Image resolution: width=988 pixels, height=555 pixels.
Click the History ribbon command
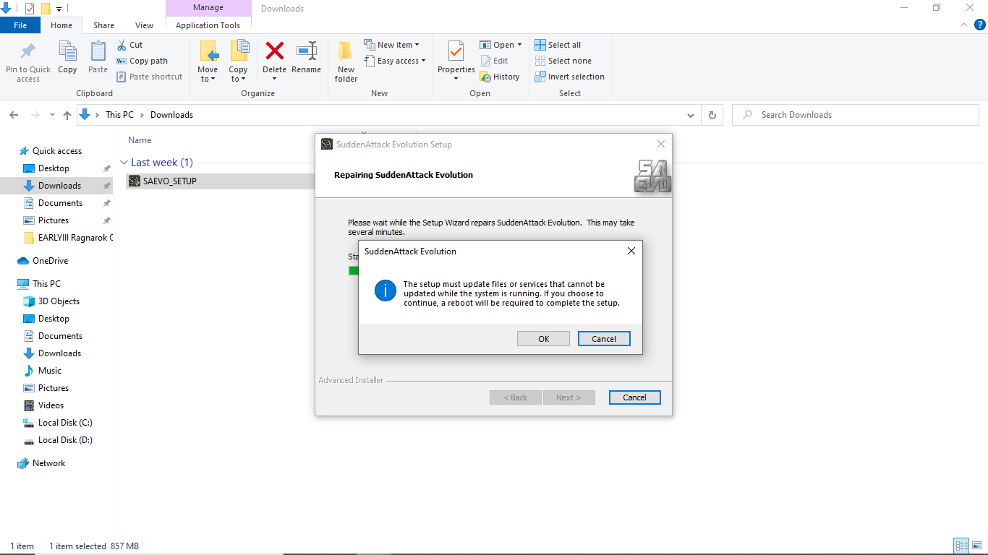click(500, 77)
